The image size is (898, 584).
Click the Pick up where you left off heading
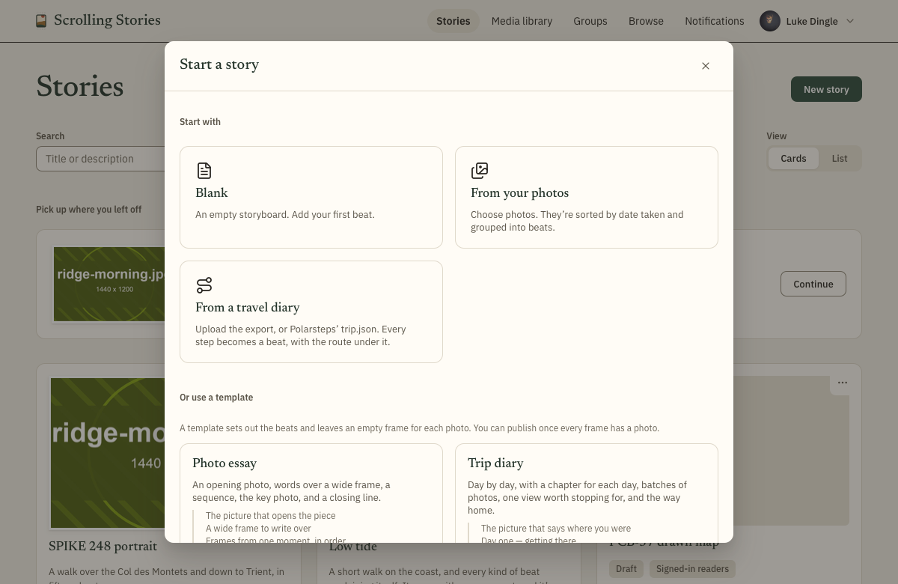pyautogui.click(x=88, y=210)
